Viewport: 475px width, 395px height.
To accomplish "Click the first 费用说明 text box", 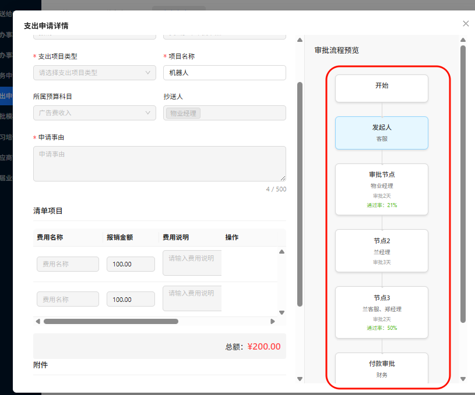I will [192, 264].
